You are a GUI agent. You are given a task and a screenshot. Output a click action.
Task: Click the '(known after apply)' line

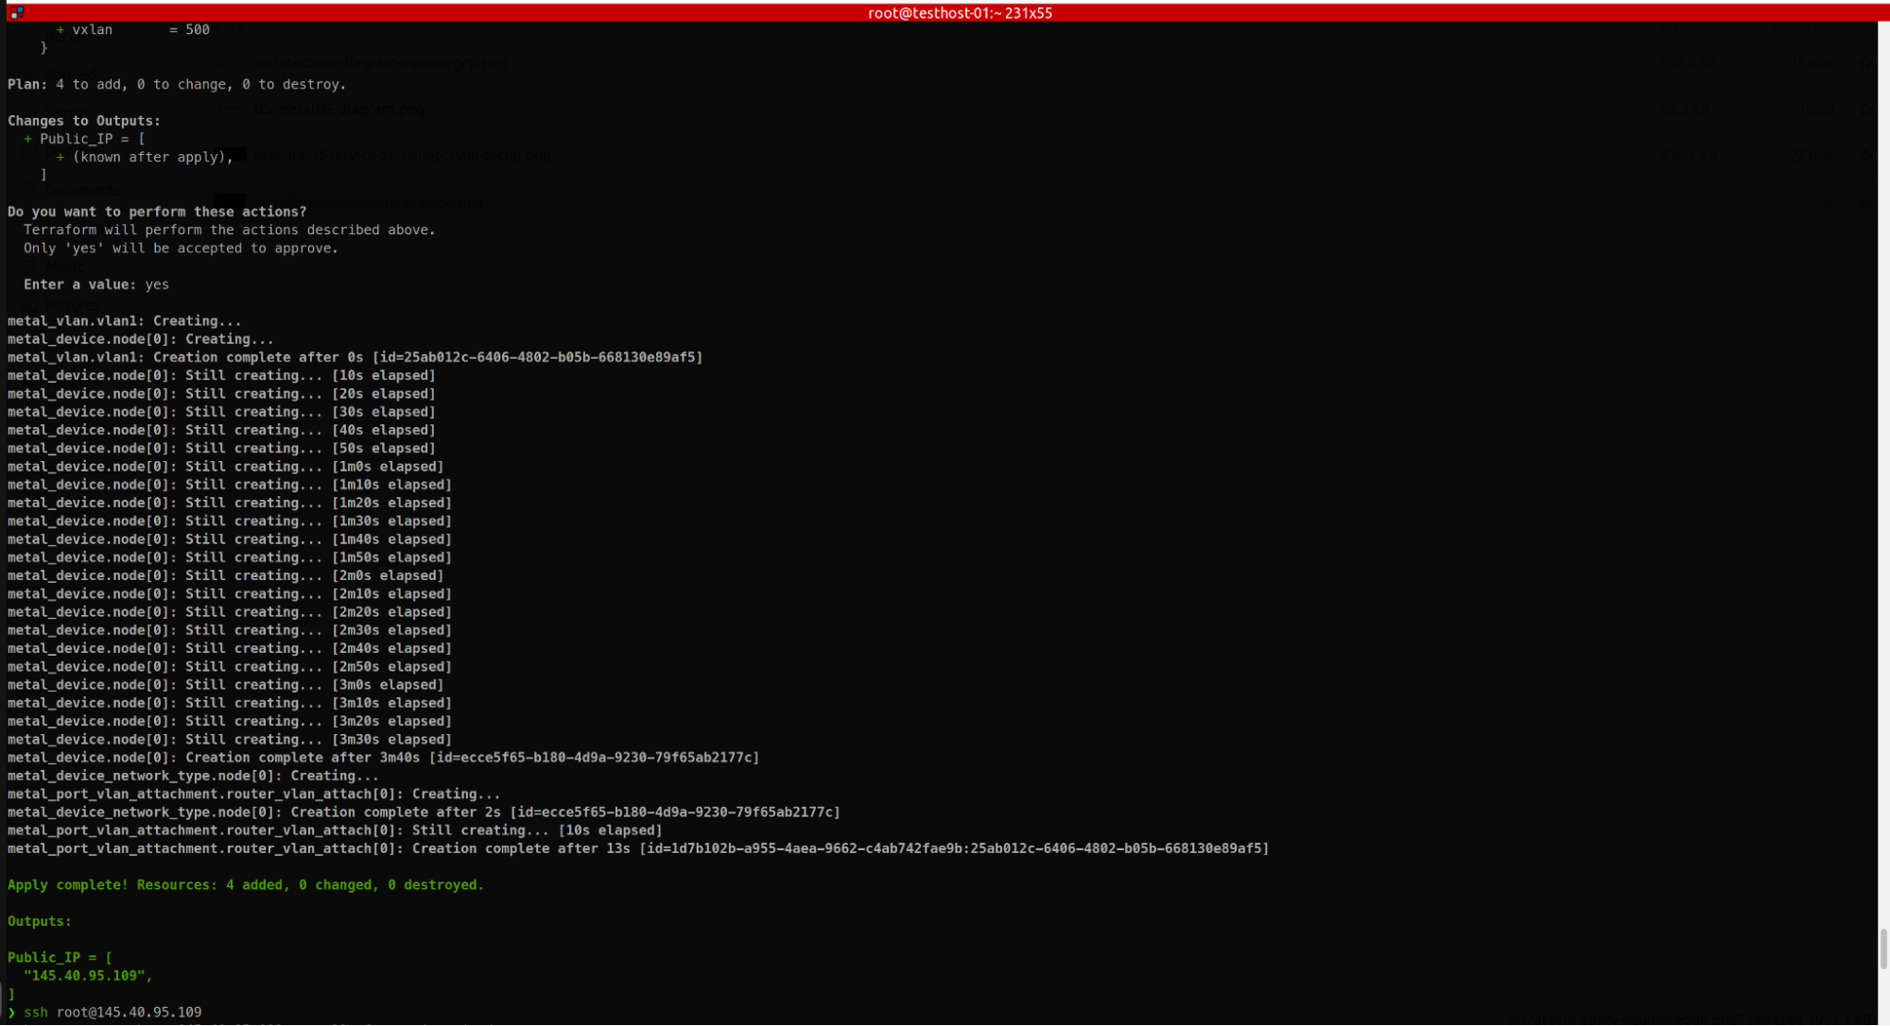(145, 157)
